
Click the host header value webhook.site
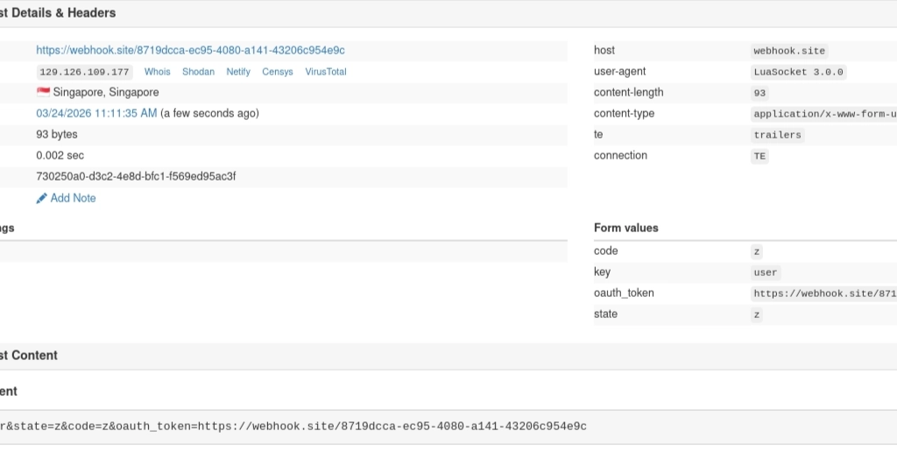pyautogui.click(x=789, y=51)
